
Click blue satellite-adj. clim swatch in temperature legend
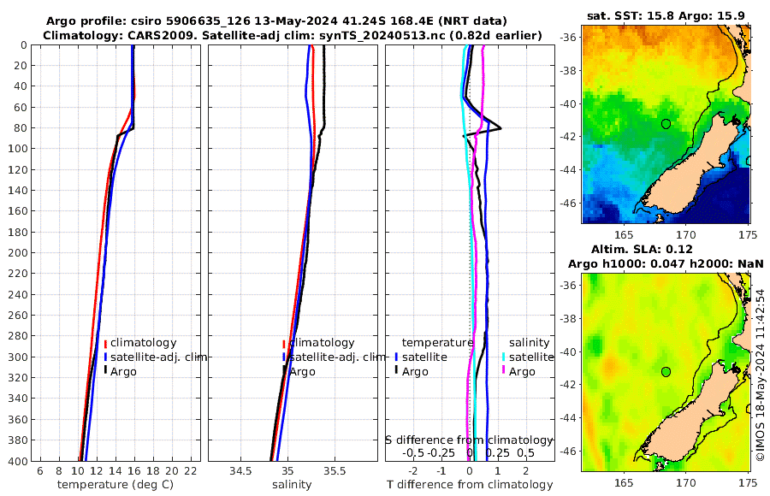pyautogui.click(x=105, y=357)
